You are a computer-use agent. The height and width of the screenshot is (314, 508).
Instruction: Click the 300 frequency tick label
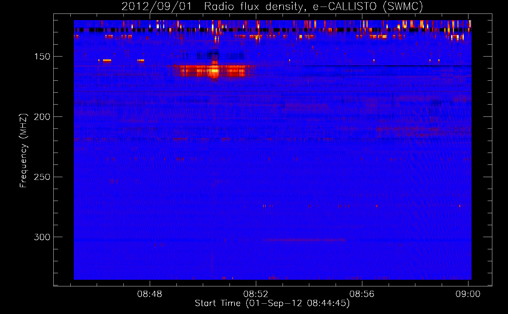42,237
